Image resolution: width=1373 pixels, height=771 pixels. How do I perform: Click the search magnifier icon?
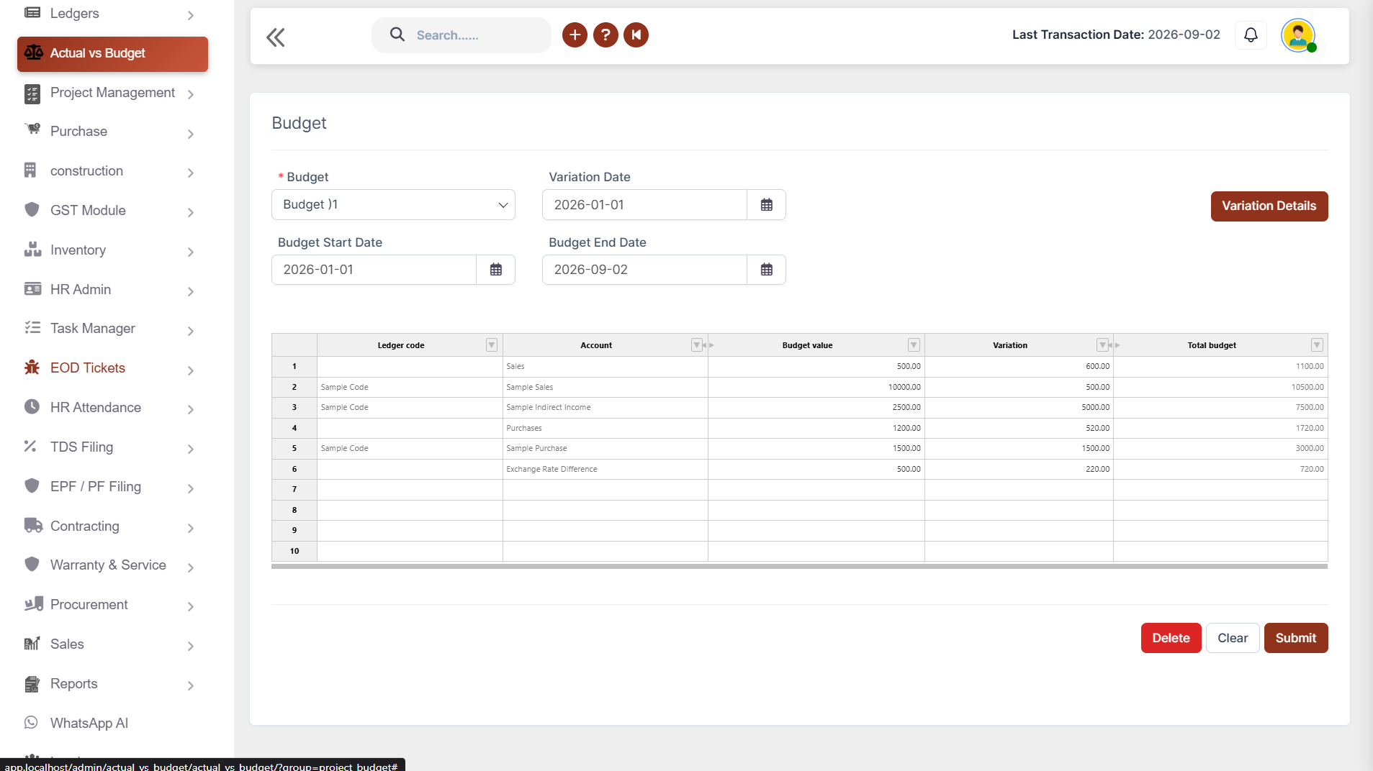tap(397, 35)
